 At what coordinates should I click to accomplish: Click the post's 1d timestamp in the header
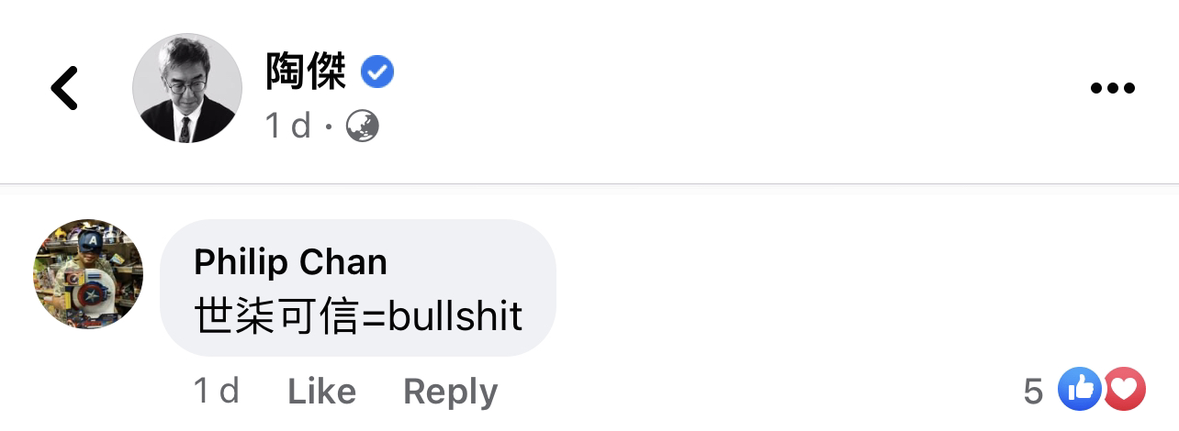(288, 126)
